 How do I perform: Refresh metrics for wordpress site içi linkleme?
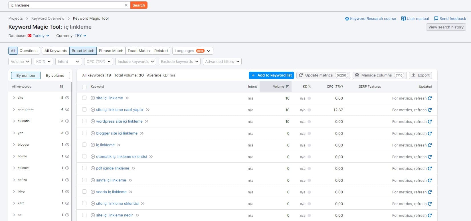click(x=430, y=121)
